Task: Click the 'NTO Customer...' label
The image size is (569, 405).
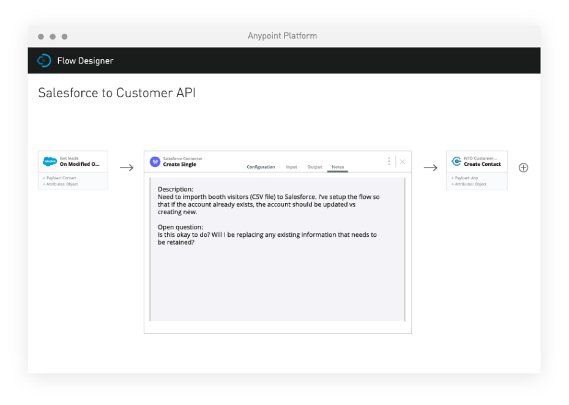Action: click(480, 158)
